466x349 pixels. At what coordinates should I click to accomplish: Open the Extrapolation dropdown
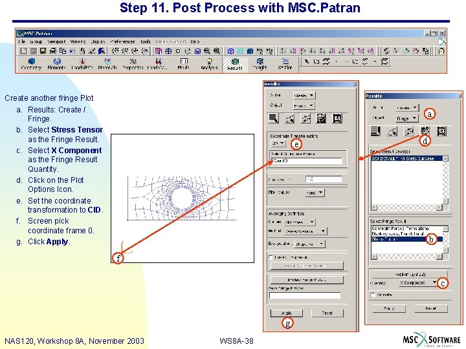[x=310, y=244]
